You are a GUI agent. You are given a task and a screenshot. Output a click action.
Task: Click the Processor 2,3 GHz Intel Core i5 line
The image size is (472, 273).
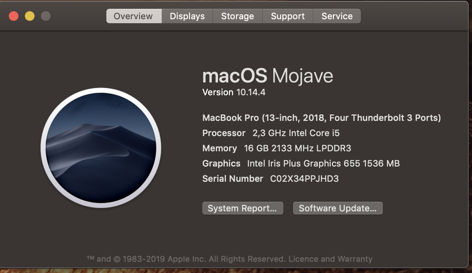[x=271, y=133]
